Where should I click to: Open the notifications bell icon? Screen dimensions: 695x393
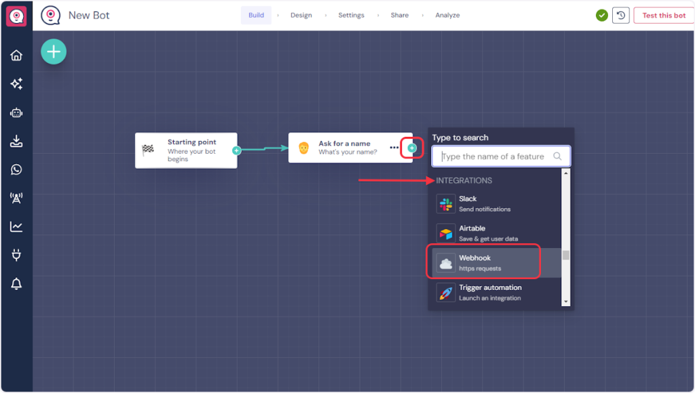[x=16, y=285]
